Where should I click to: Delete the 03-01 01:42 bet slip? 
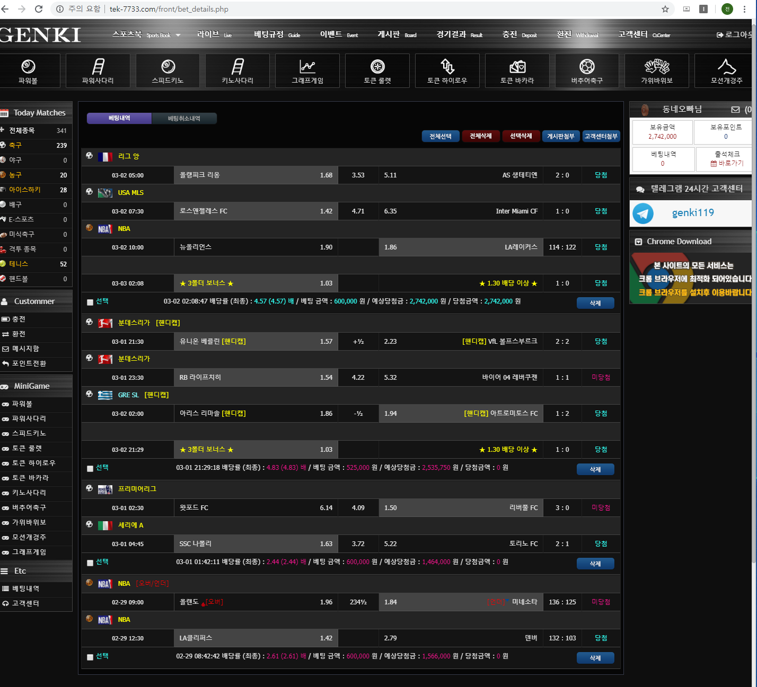pyautogui.click(x=595, y=564)
